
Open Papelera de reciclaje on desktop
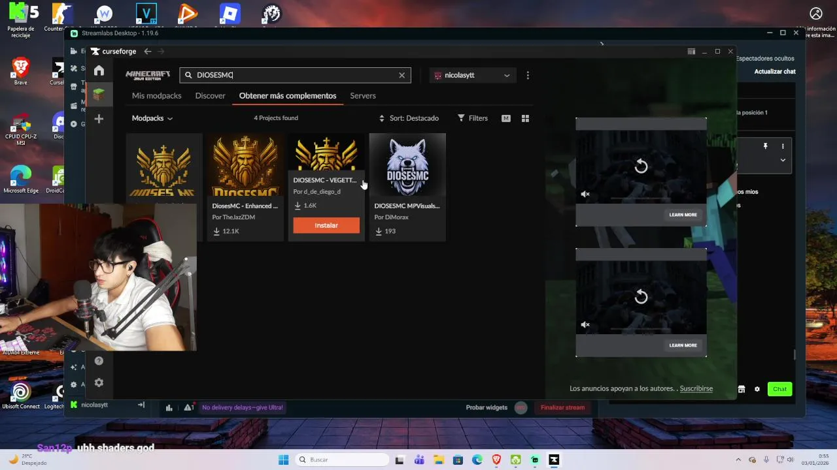[x=20, y=20]
